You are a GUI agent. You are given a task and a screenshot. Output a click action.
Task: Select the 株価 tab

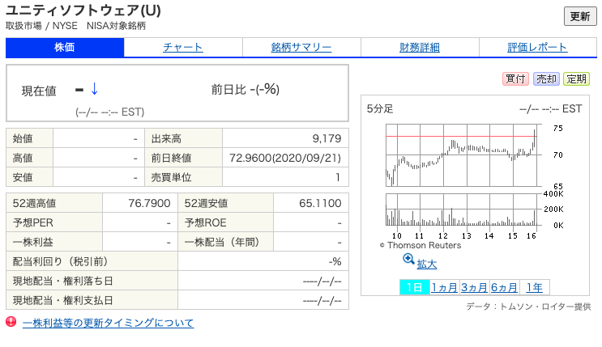65,47
